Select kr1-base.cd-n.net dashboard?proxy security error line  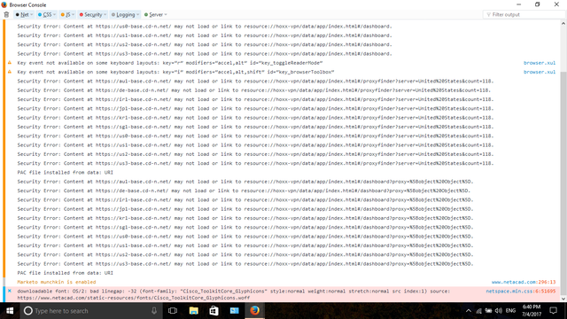tap(245, 218)
